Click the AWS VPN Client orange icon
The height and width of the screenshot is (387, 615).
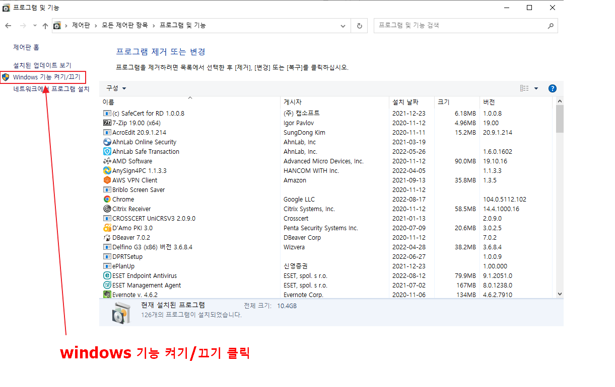tap(107, 180)
